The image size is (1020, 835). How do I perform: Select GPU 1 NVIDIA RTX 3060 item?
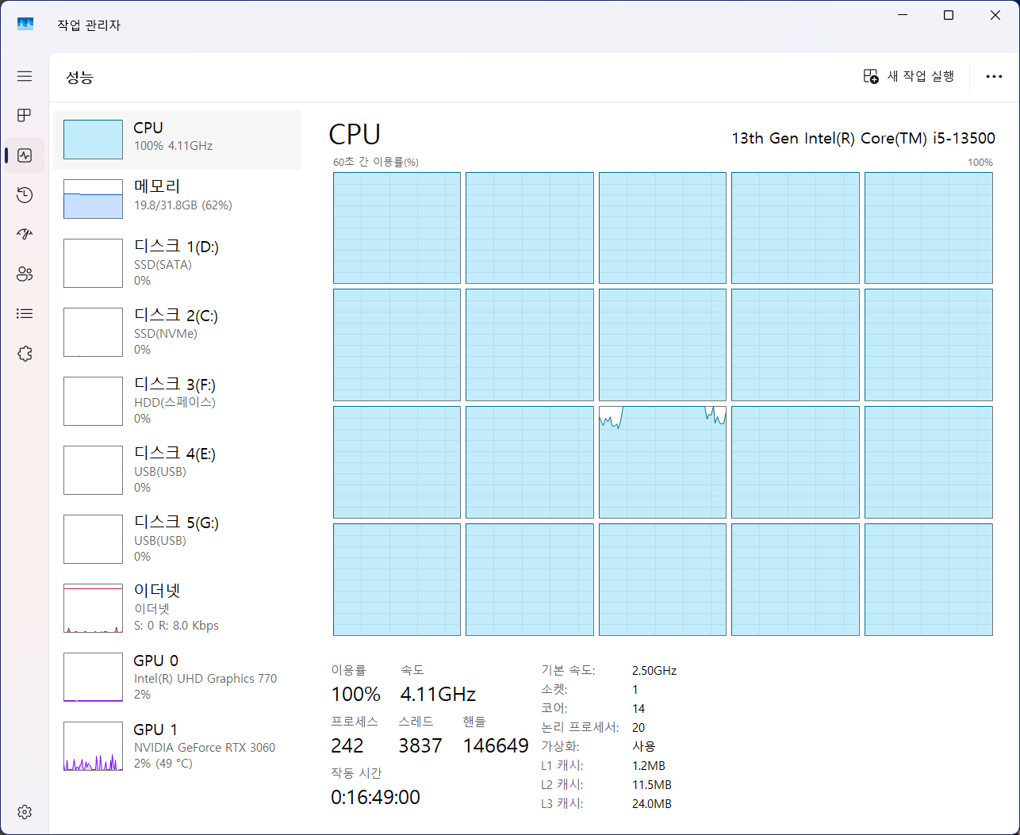(177, 746)
